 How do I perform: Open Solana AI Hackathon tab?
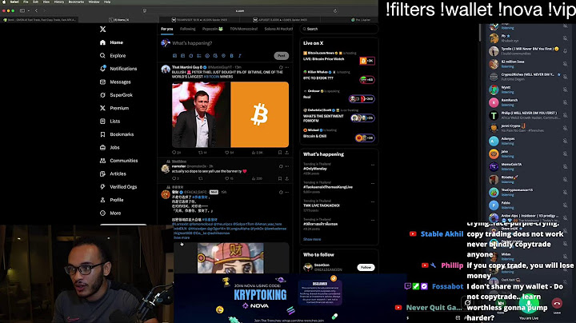tap(278, 29)
